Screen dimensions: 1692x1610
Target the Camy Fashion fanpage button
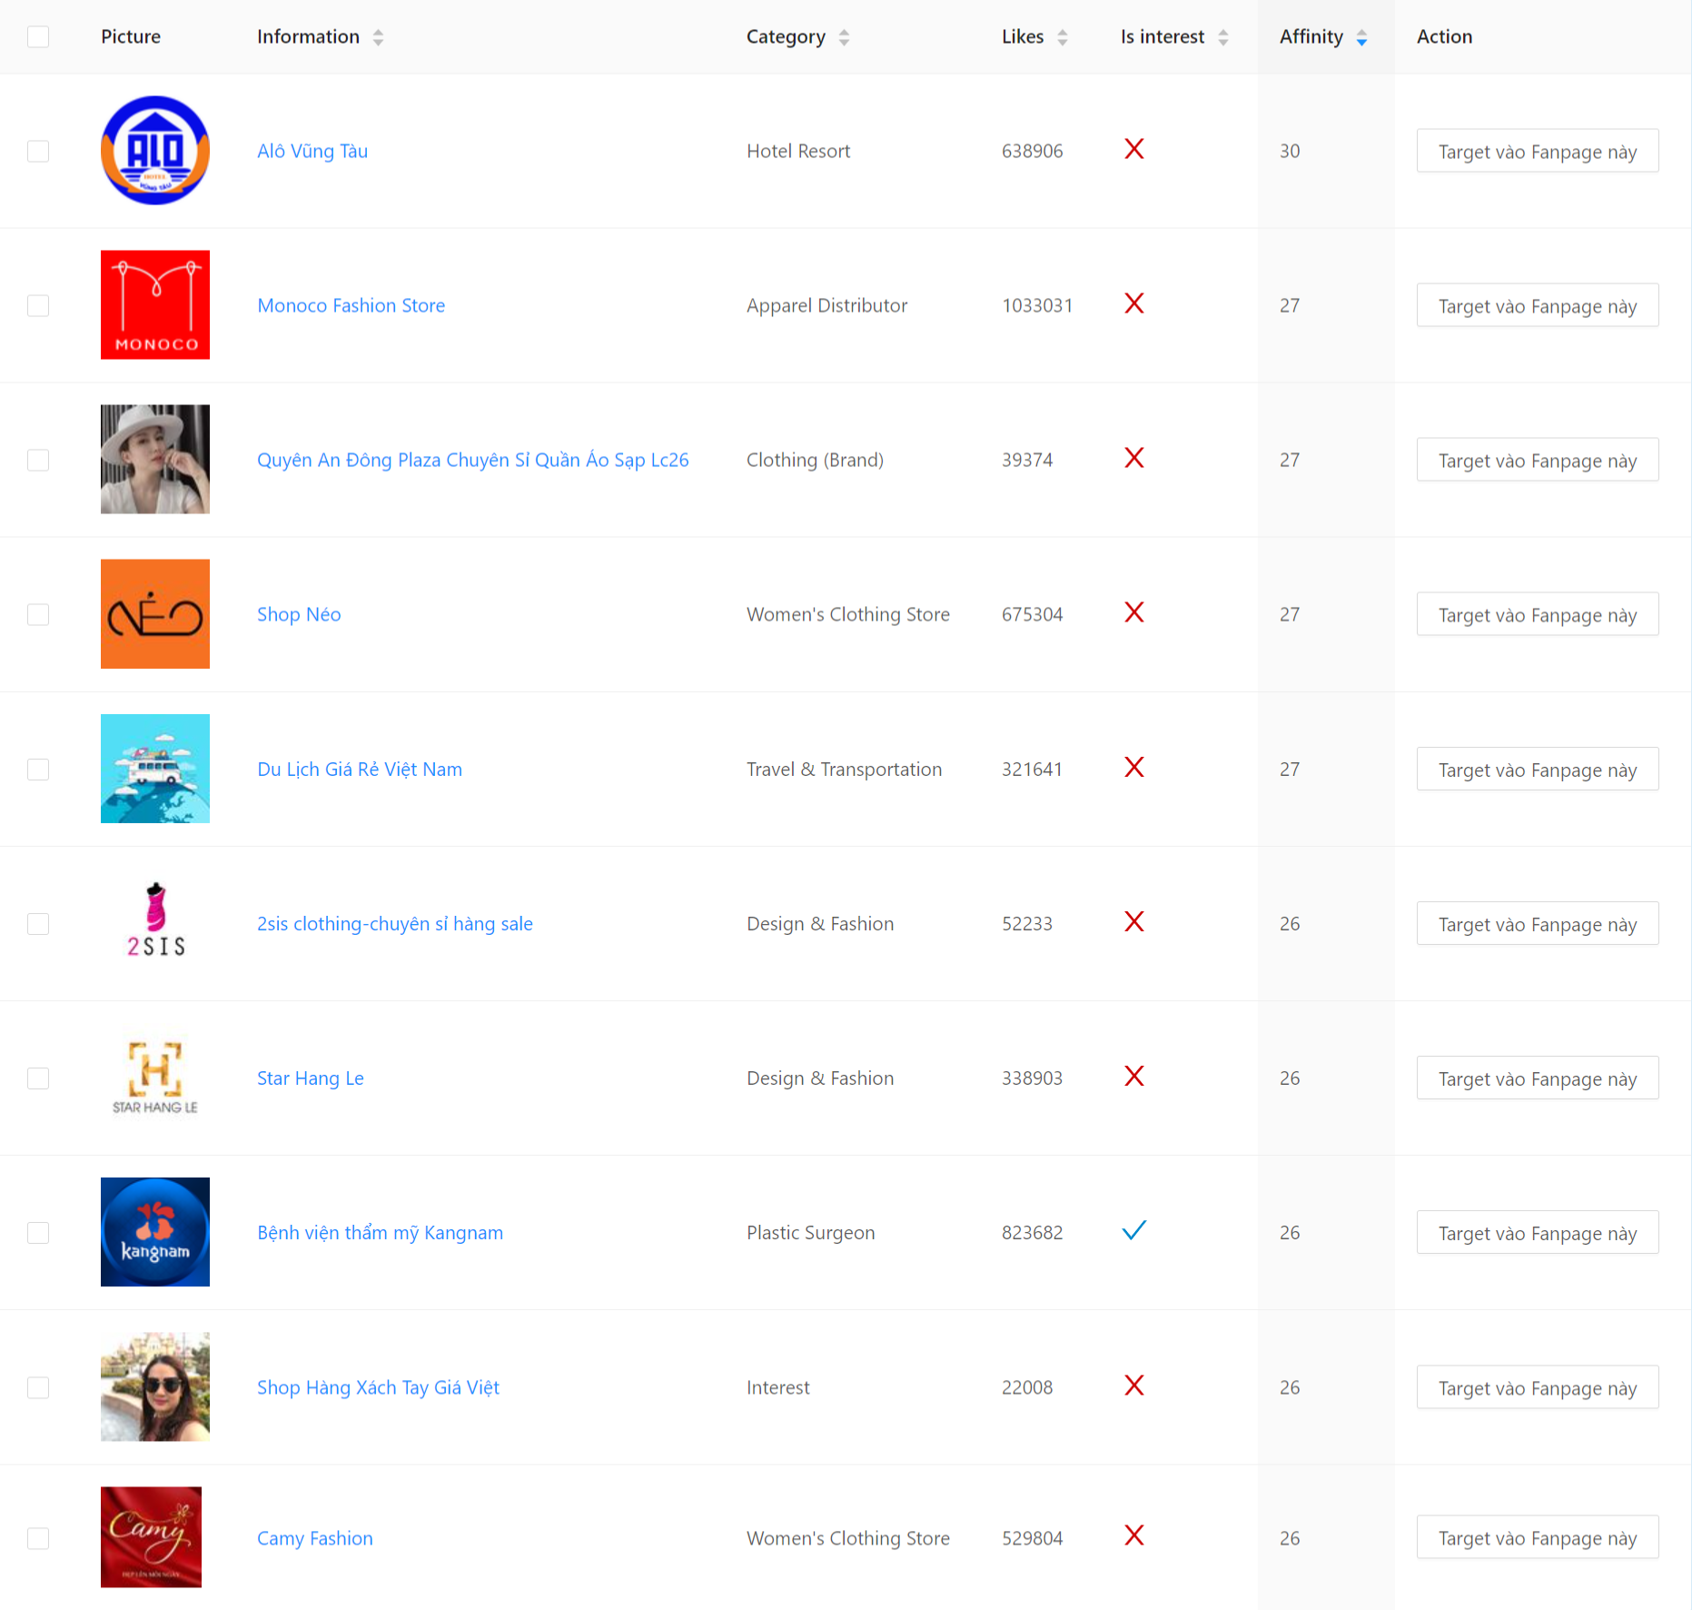click(x=1538, y=1537)
